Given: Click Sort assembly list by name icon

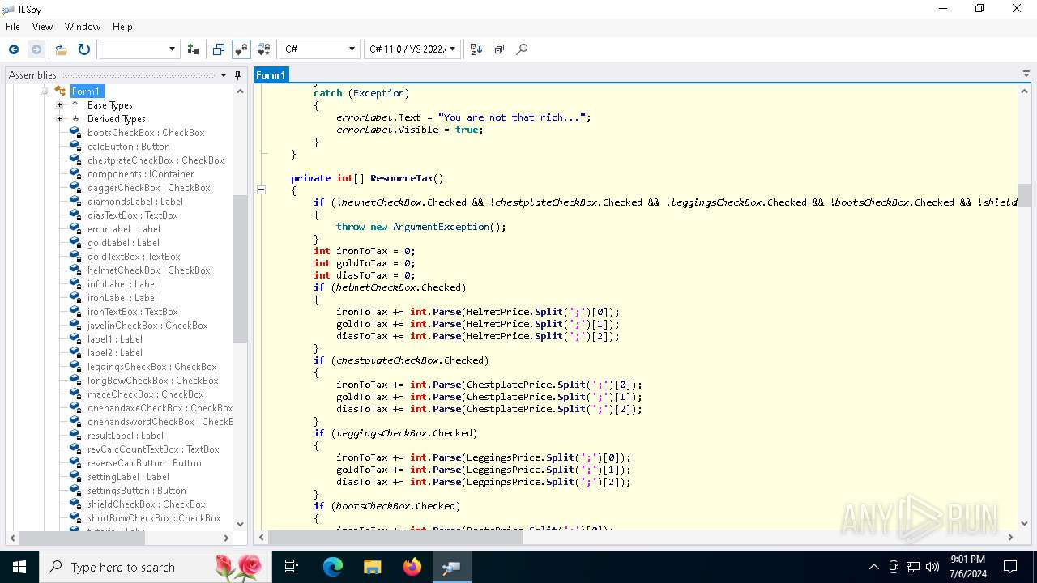Looking at the screenshot, I should pos(476,49).
